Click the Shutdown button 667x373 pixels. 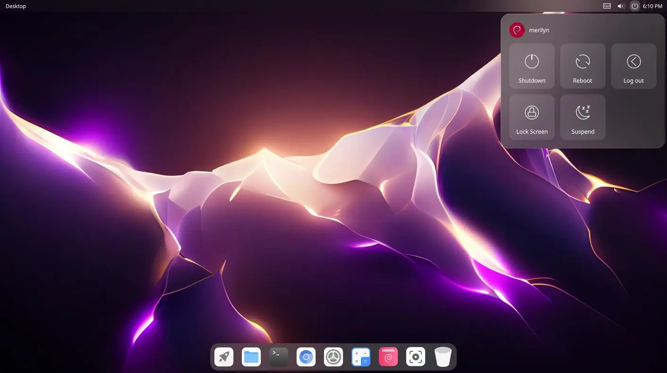pos(531,66)
